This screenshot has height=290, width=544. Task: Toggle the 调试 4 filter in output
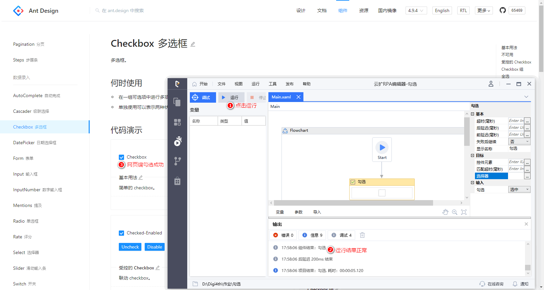pyautogui.click(x=341, y=235)
